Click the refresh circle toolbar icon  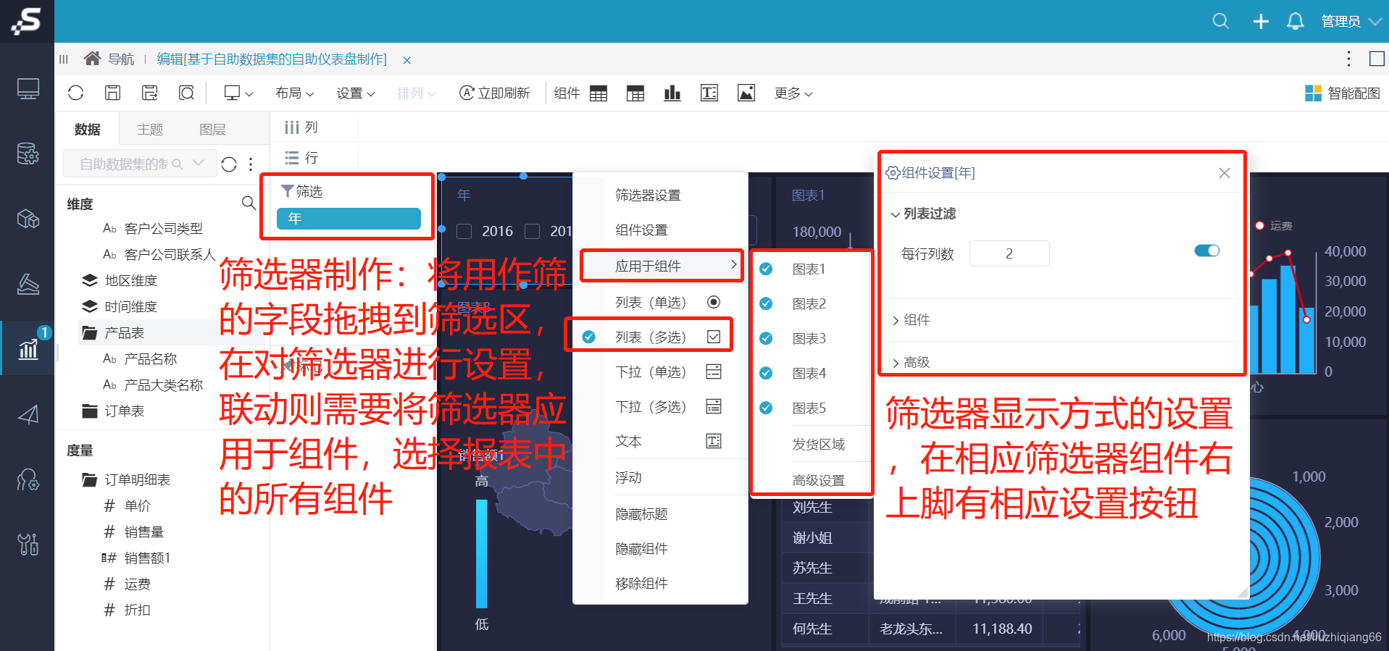pyautogui.click(x=76, y=93)
